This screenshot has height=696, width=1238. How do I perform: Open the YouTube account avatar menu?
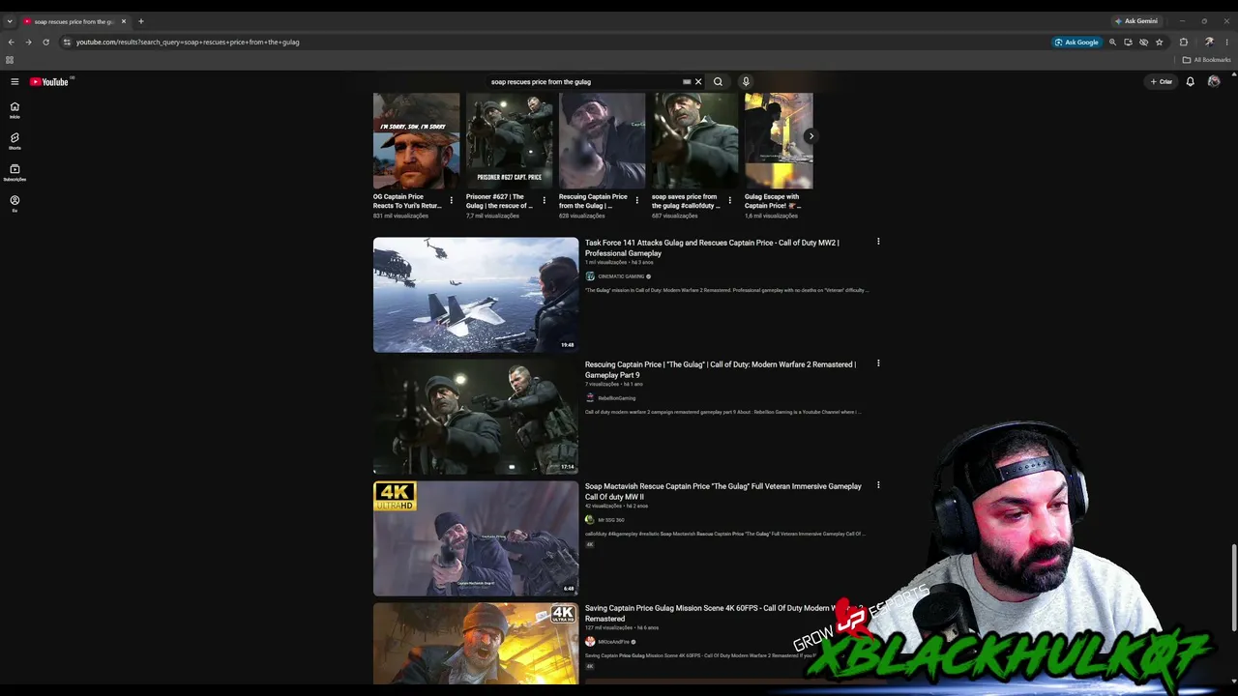click(1214, 82)
